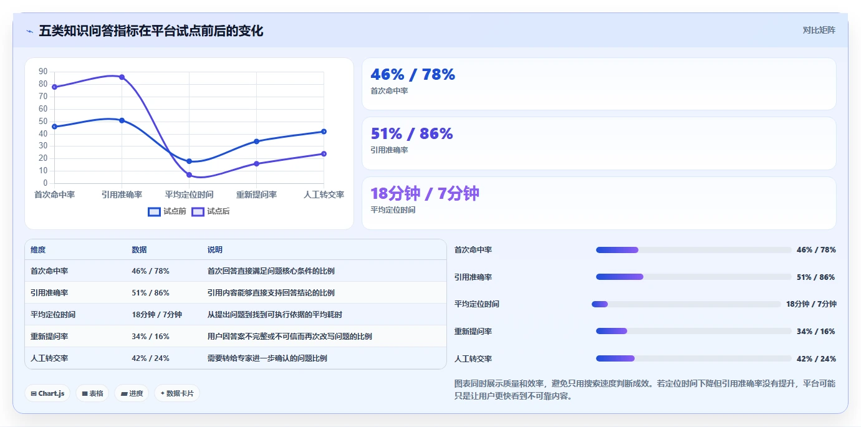Image resolution: width=861 pixels, height=427 pixels.
Task: Click the 试点后 point at 平均定位时间 (7)
Action: 189,175
